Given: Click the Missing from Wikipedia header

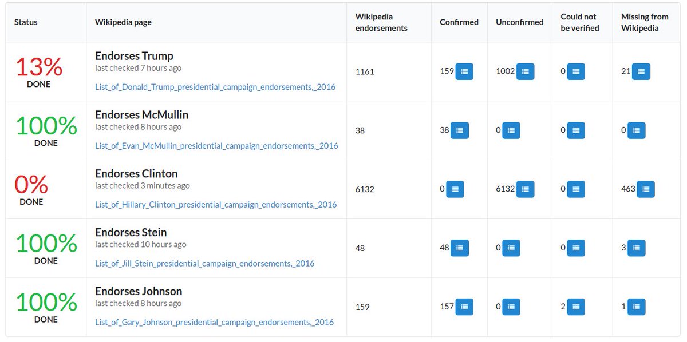Looking at the screenshot, I should pyautogui.click(x=645, y=22).
